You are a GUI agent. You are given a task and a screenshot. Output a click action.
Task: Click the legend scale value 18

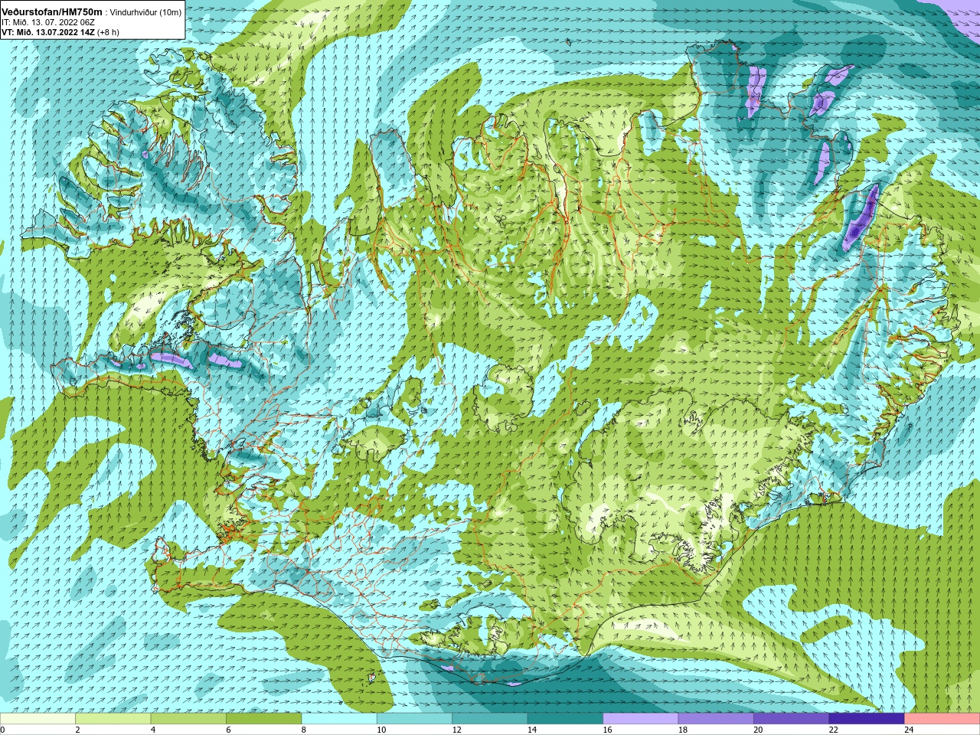pyautogui.click(x=683, y=730)
